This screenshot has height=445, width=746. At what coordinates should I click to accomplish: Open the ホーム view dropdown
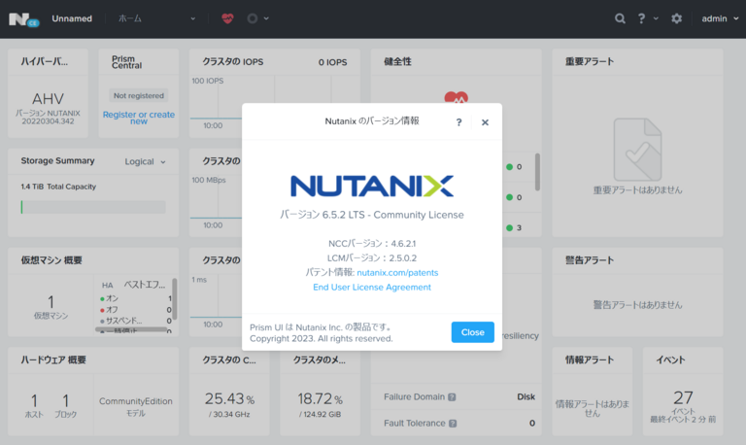[156, 18]
